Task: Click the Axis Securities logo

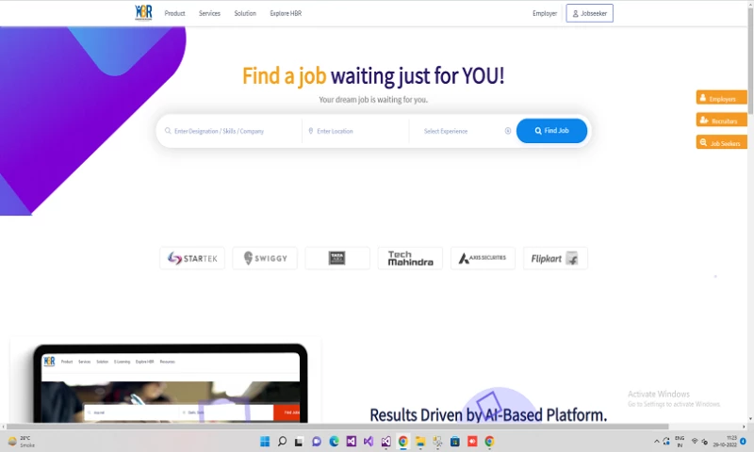Action: pyautogui.click(x=483, y=258)
